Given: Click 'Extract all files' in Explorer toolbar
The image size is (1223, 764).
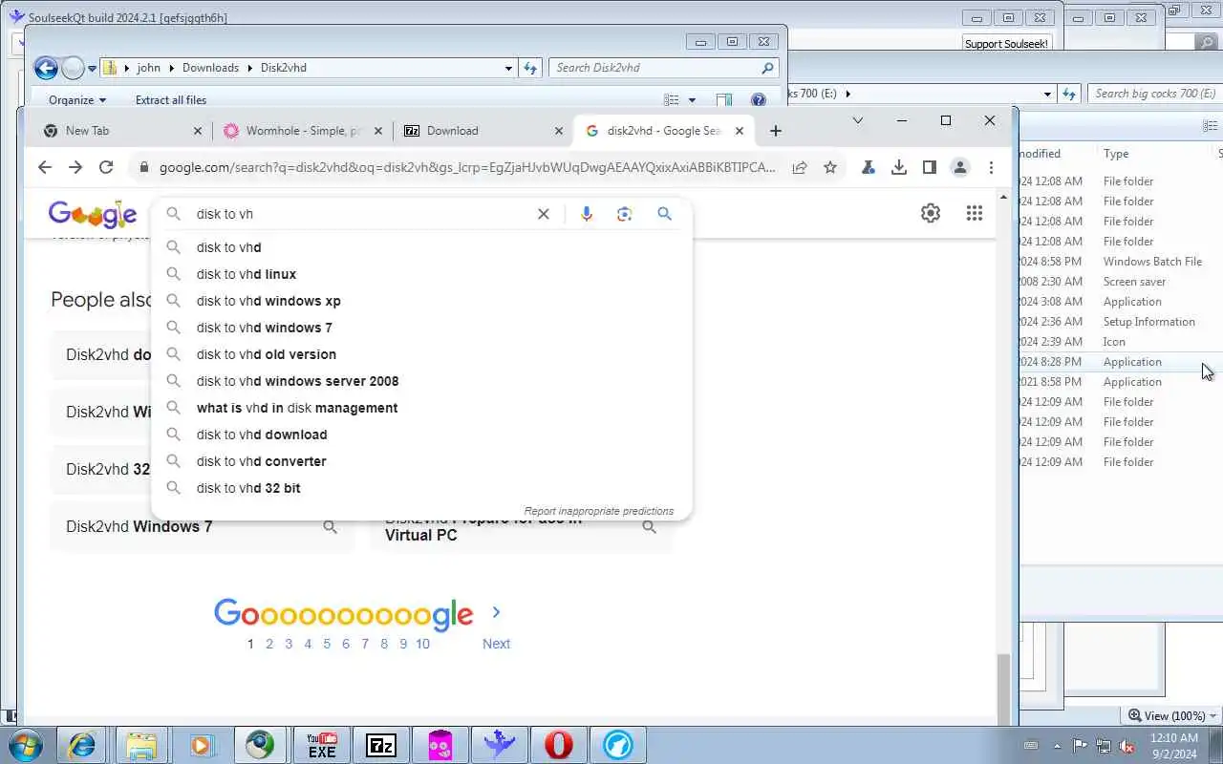Looking at the screenshot, I should coord(171,99).
